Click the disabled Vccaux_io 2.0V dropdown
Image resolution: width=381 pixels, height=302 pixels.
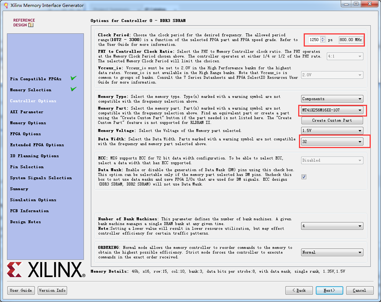pos(332,75)
